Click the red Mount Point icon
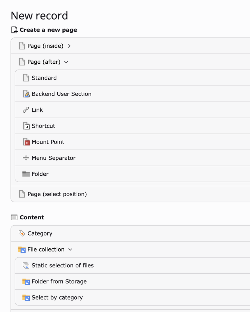Viewport: 250px width, 312px height. (26, 142)
